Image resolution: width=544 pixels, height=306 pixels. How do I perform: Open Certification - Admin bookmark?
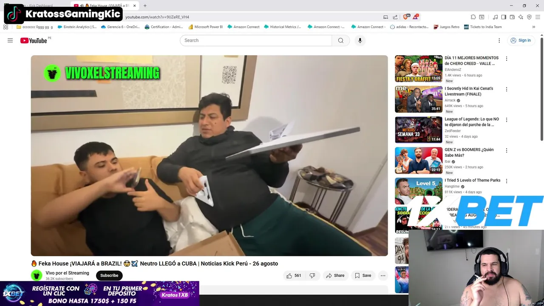coord(164,27)
